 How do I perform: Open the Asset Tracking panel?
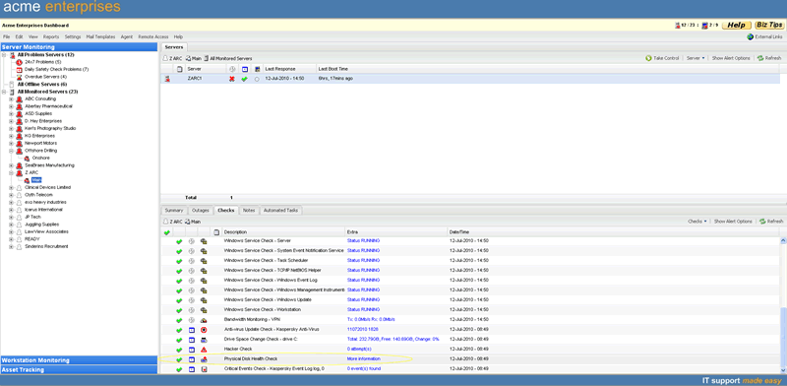(x=79, y=370)
